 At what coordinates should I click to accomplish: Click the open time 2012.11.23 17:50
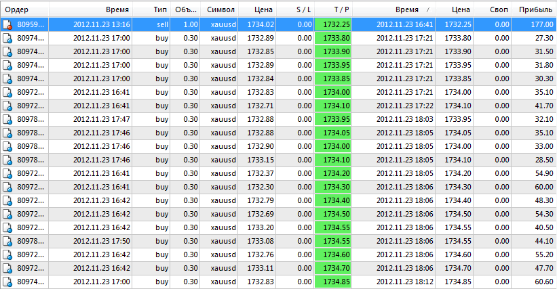coord(102,241)
